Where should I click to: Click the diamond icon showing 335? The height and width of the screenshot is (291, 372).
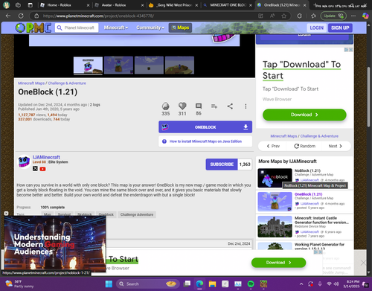pyautogui.click(x=165, y=106)
